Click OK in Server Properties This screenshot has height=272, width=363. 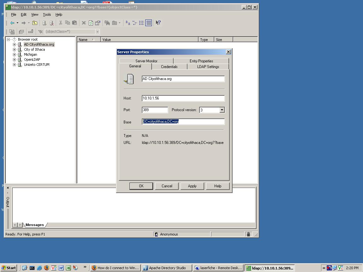coord(141,186)
